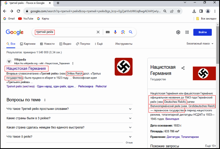Reload the page with refresh icon

coord(18,11)
